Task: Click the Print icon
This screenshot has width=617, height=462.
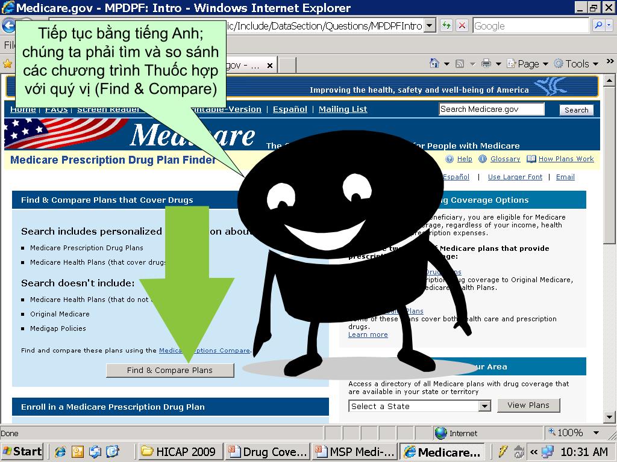Action: coord(486,63)
